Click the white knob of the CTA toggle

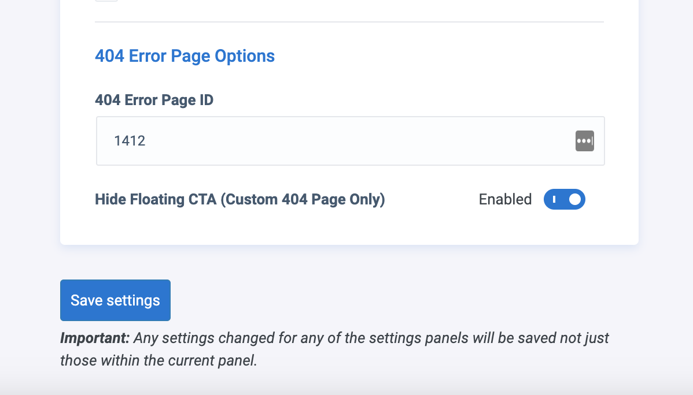tap(574, 199)
